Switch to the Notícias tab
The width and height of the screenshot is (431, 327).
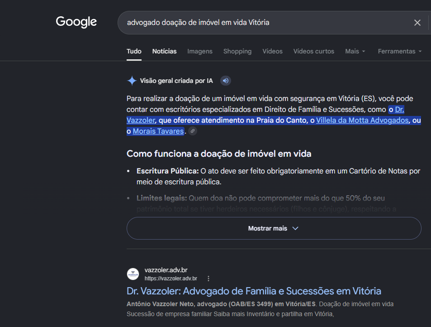click(164, 51)
